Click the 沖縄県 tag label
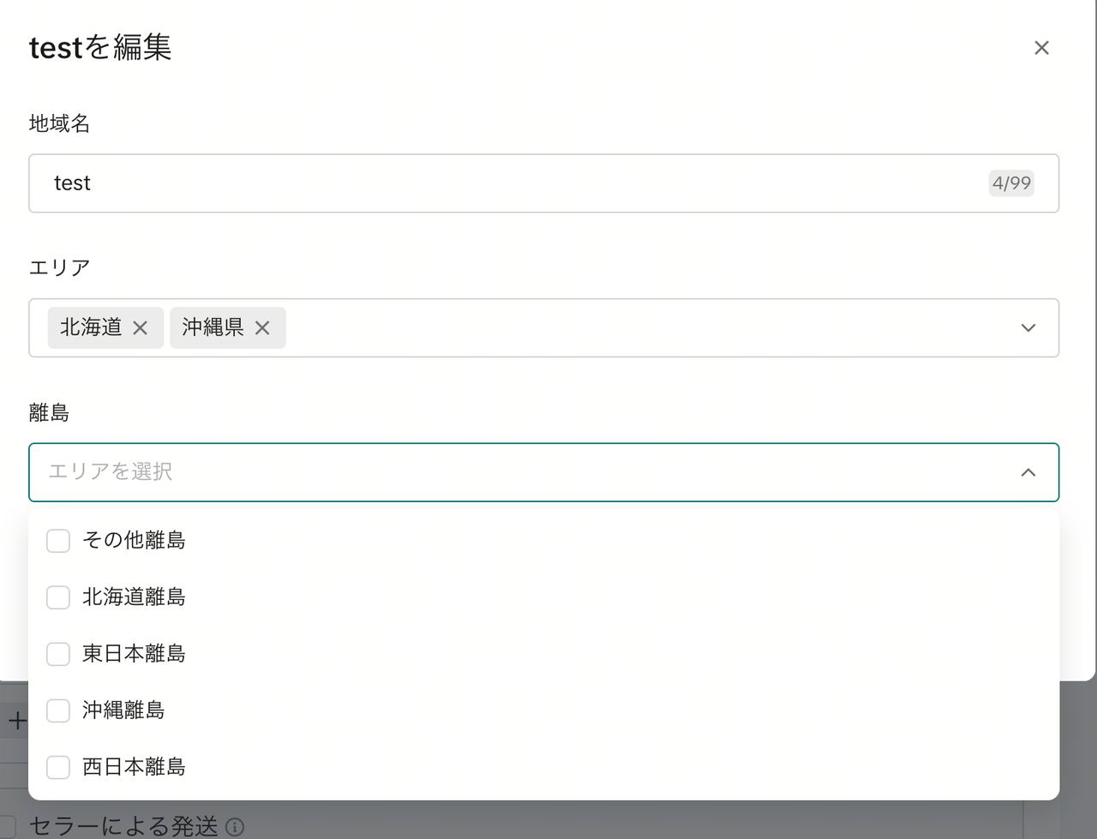Image resolution: width=1097 pixels, height=839 pixels. coord(213,327)
